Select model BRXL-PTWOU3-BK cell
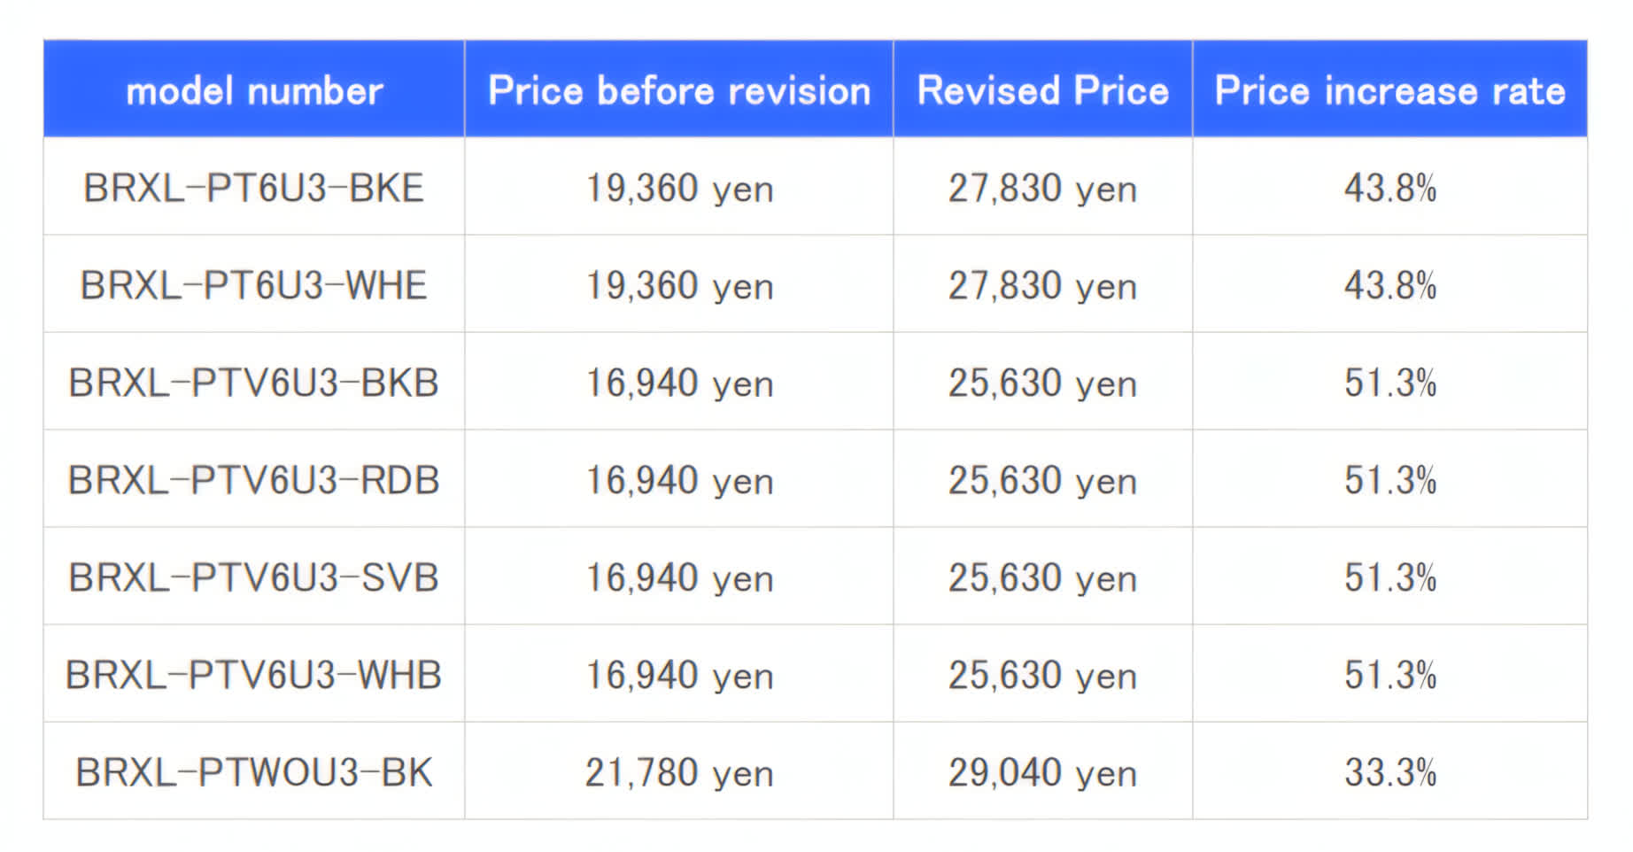 click(x=254, y=772)
